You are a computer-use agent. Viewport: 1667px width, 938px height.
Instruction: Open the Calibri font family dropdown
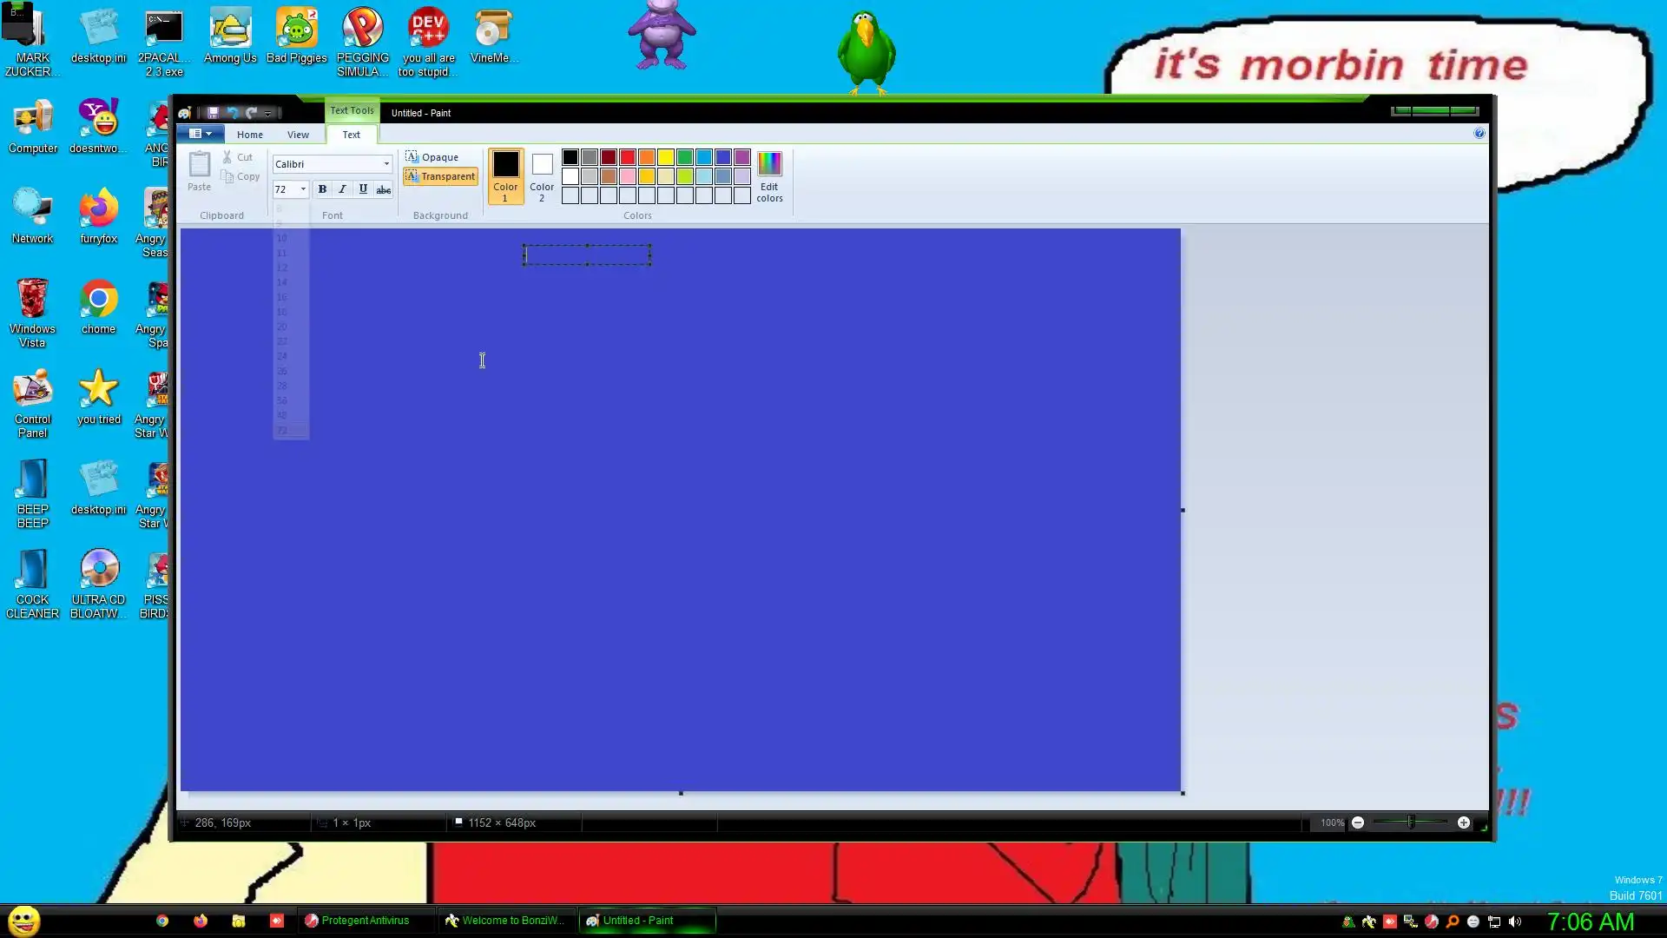[386, 164]
